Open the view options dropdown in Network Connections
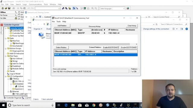This screenshot has width=193, height=108. point(177,29)
